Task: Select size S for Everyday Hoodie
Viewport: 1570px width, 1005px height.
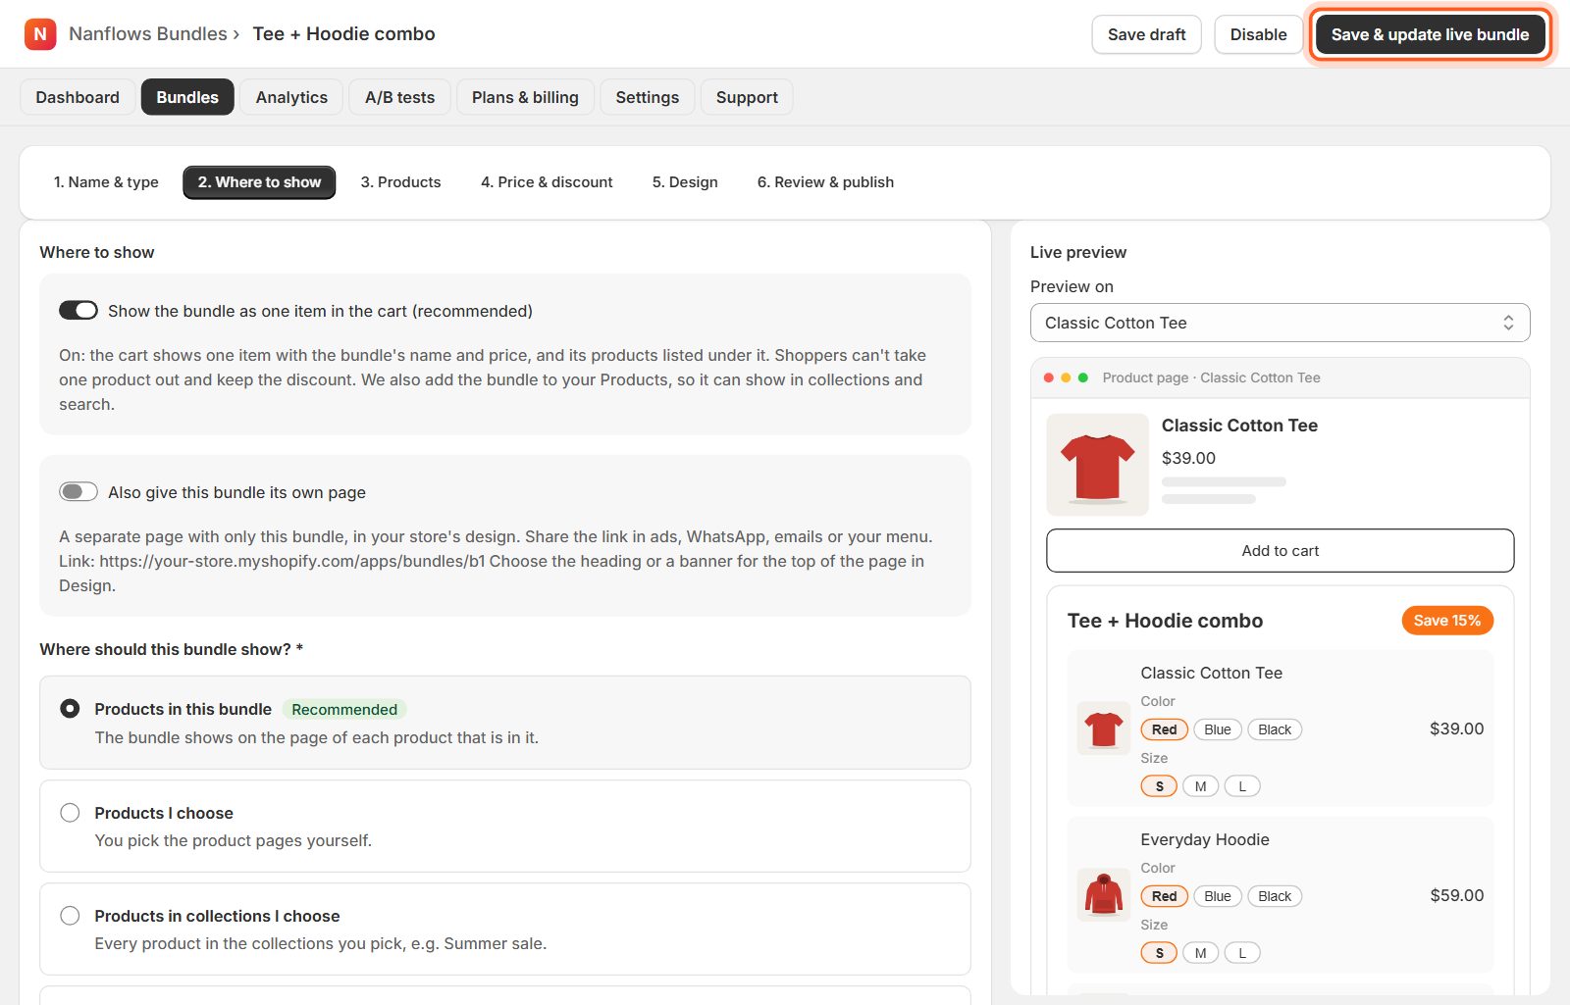Action: (x=1159, y=953)
